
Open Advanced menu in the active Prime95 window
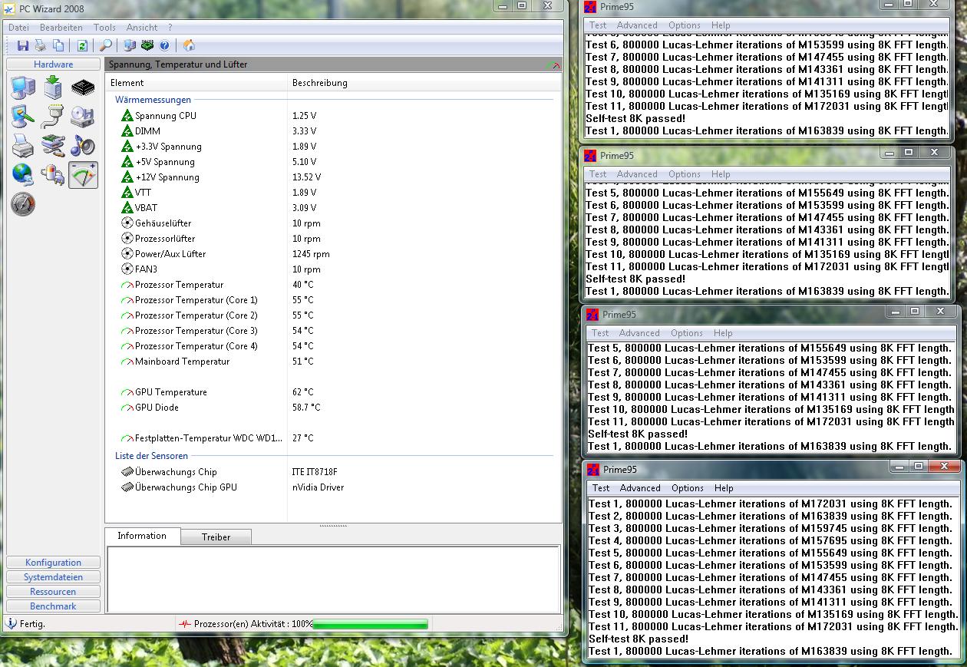pos(640,488)
